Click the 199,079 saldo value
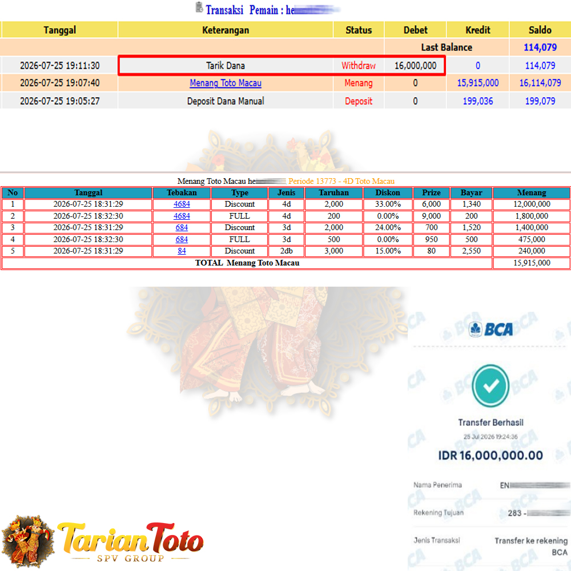The height and width of the screenshot is (571, 571). pyautogui.click(x=540, y=101)
